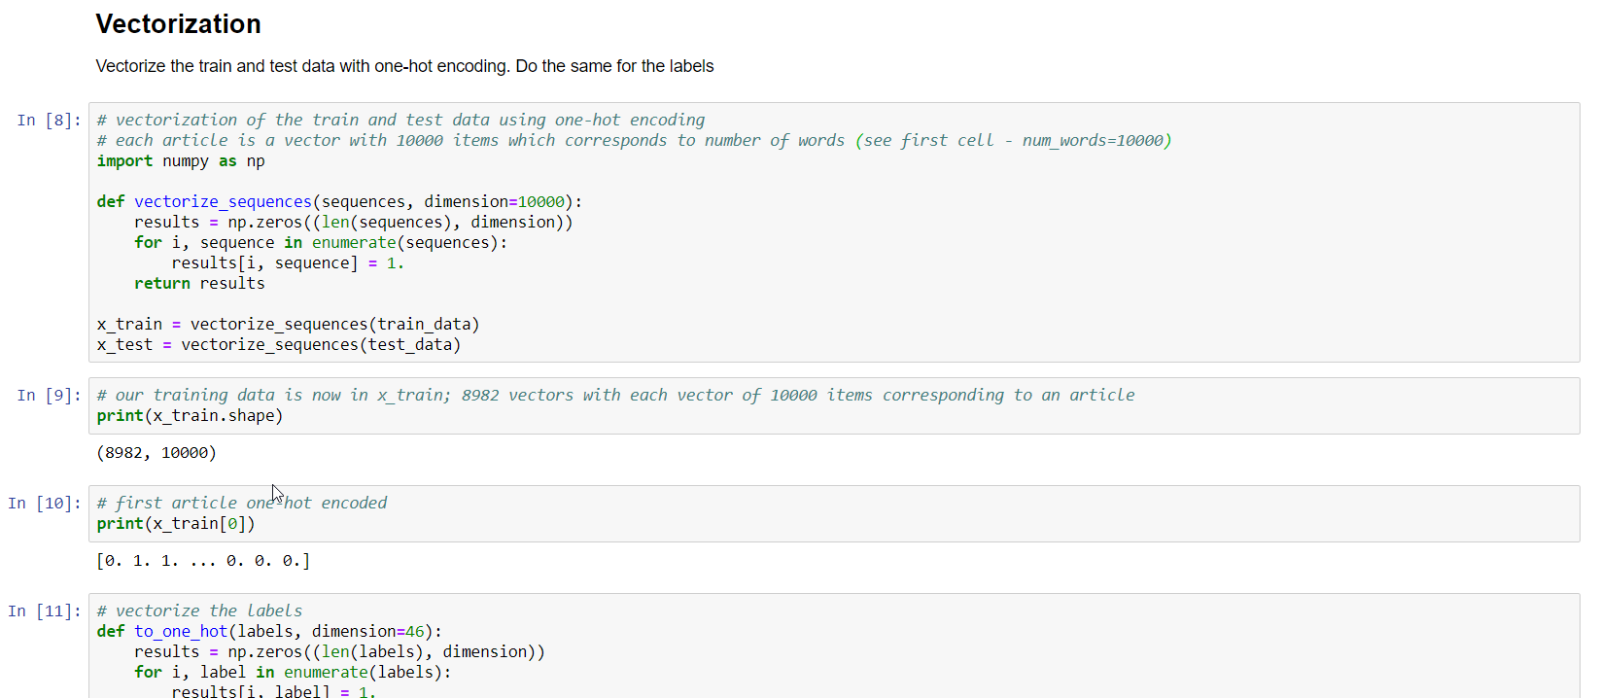Focus the print(x_train[0]) code line
The image size is (1599, 698).
tap(176, 524)
